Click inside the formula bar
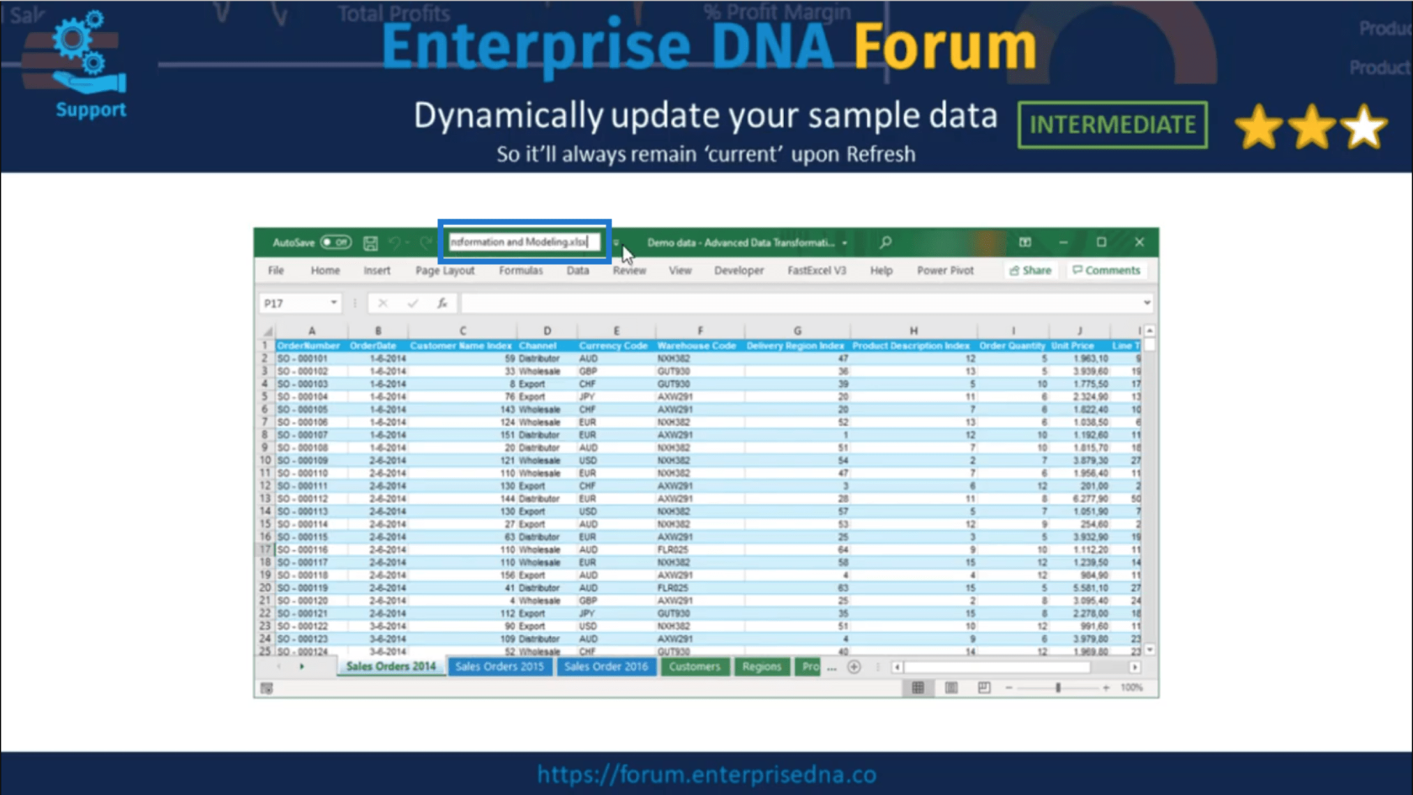 point(799,303)
